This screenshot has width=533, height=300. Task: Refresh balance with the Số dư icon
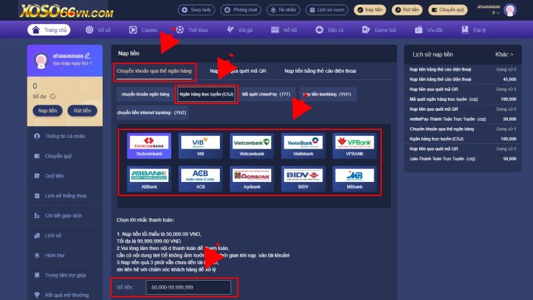tap(53, 96)
